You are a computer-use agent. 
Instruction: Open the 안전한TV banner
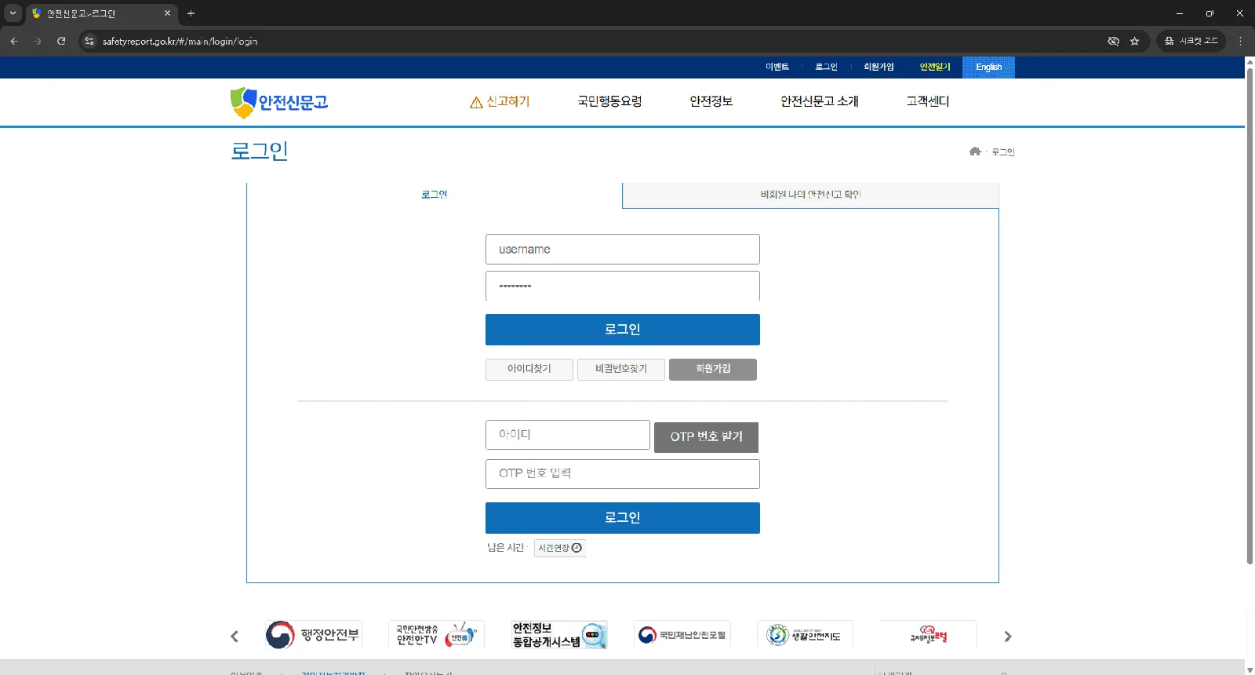(436, 634)
